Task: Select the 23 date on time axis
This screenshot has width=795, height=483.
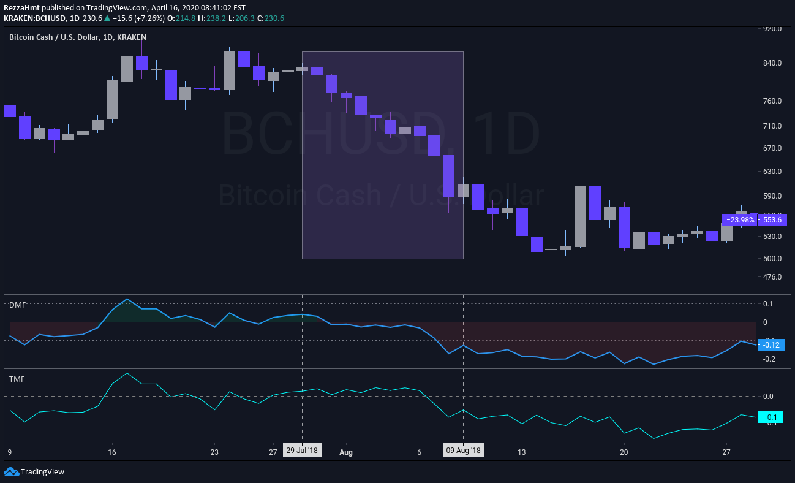Action: coord(214,452)
